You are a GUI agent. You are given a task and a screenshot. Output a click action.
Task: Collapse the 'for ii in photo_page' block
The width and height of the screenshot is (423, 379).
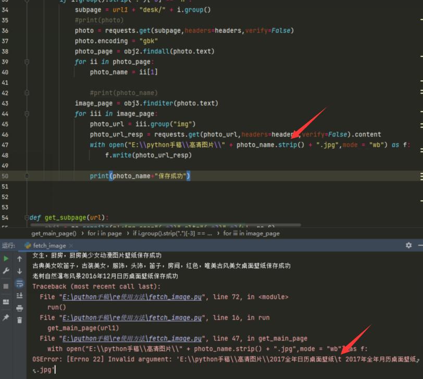point(27,62)
